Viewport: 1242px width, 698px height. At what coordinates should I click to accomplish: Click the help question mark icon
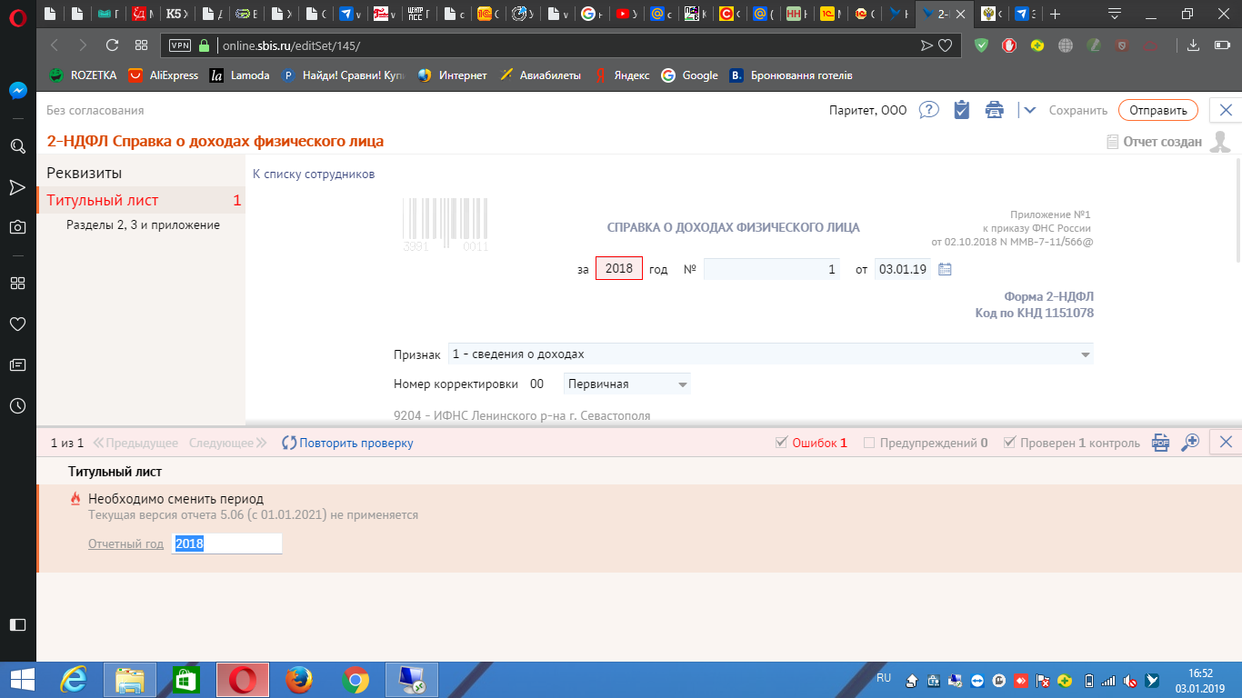click(928, 110)
